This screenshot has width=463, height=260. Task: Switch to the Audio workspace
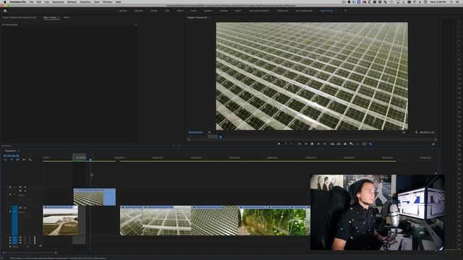pos(193,11)
